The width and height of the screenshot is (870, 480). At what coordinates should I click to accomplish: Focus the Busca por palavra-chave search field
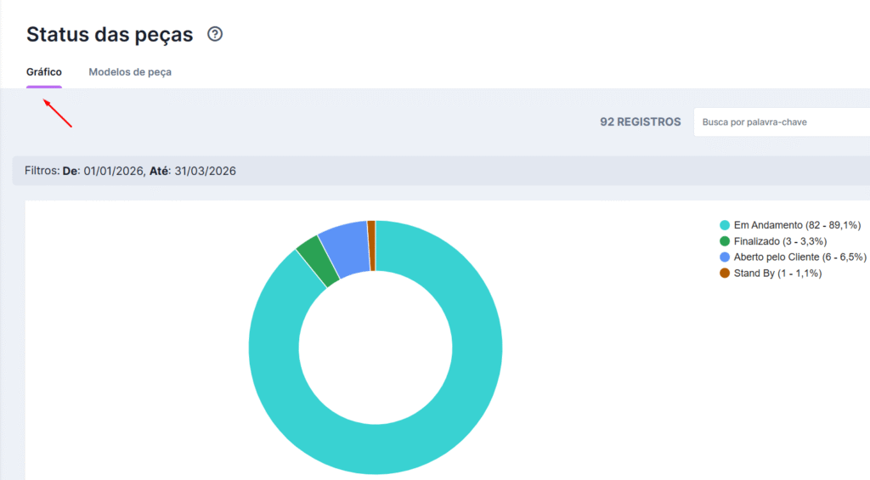click(x=780, y=122)
